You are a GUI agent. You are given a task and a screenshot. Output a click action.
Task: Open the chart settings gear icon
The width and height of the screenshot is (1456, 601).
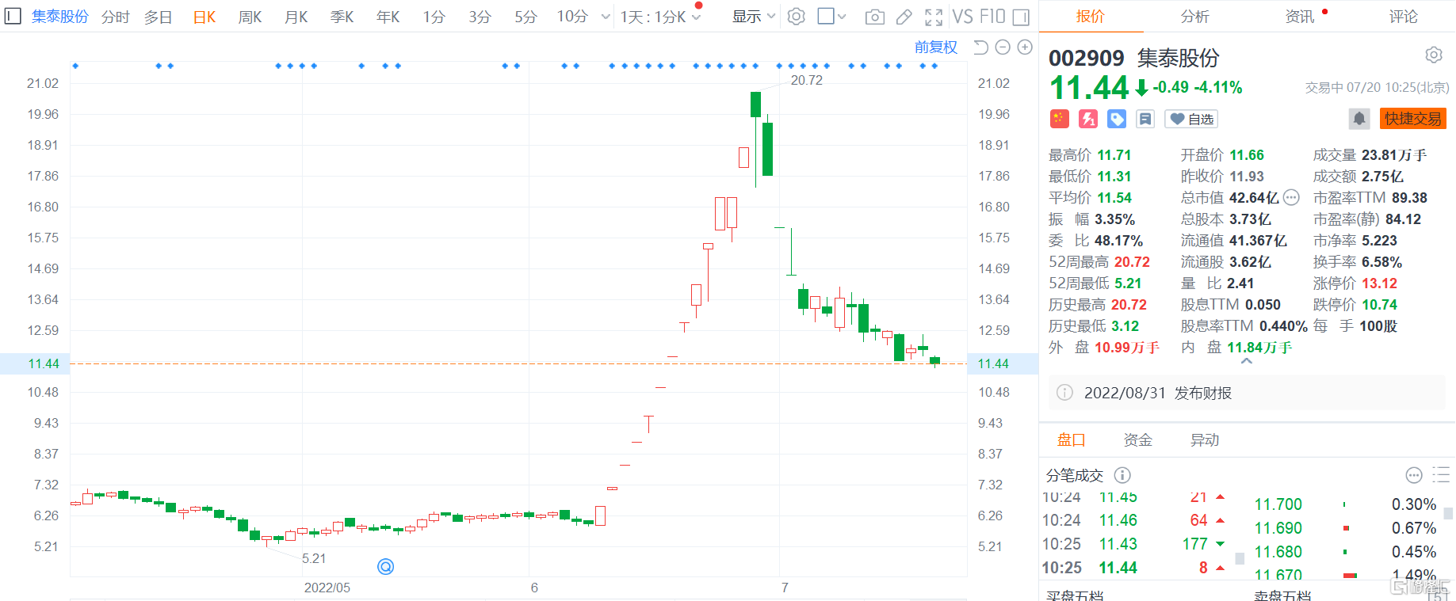[x=797, y=17]
